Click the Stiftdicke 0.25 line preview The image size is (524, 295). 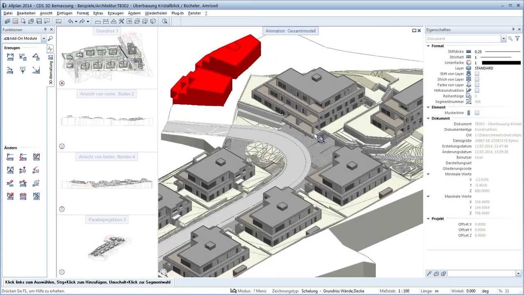click(503, 52)
